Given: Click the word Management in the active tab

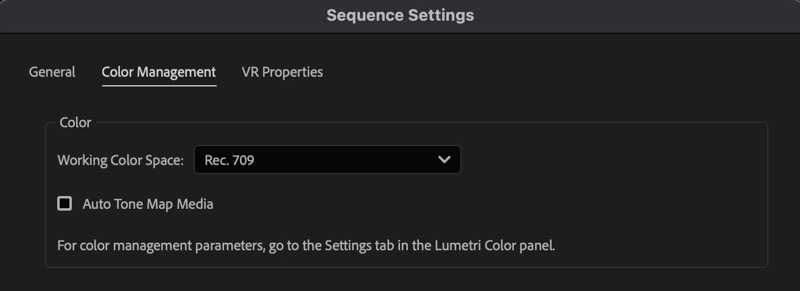Looking at the screenshot, I should point(176,72).
